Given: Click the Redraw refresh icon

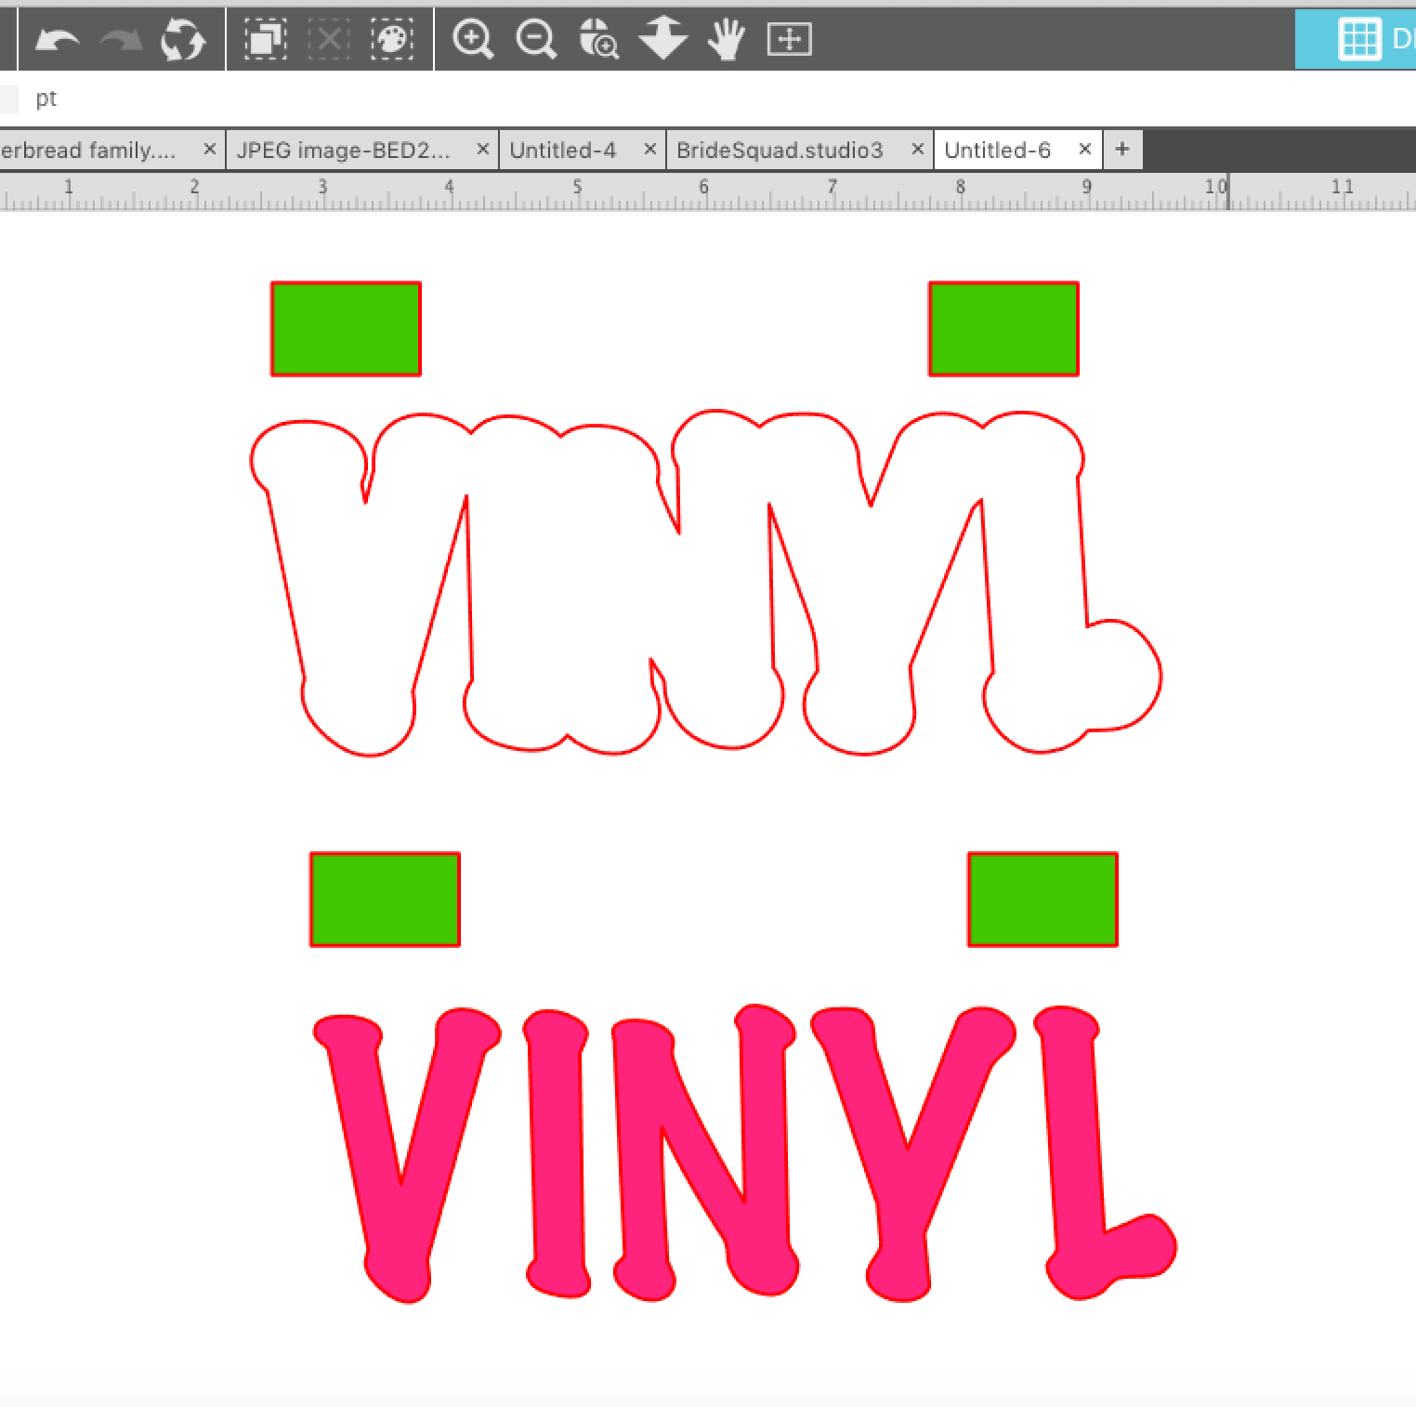Looking at the screenshot, I should coord(183,39).
